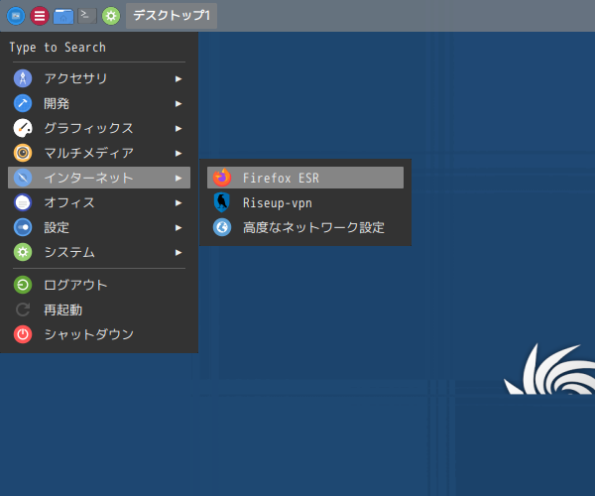Image resolution: width=595 pixels, height=496 pixels.
Task: Choose 再起動 to restart
Action: tap(99, 310)
